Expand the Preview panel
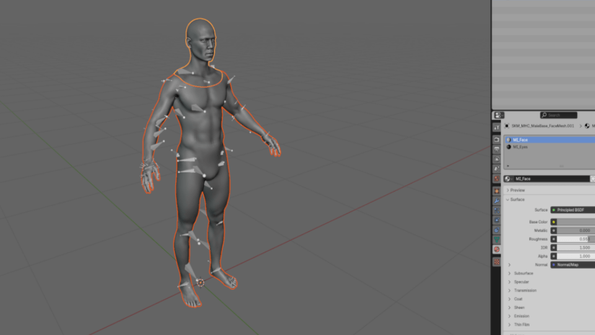The width and height of the screenshot is (595, 335). (x=517, y=190)
